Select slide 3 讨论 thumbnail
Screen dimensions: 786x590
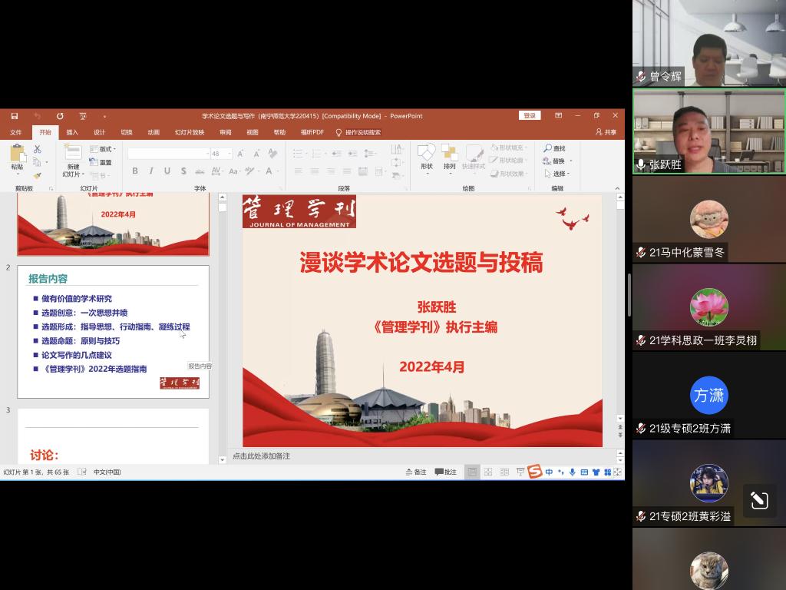click(x=114, y=436)
